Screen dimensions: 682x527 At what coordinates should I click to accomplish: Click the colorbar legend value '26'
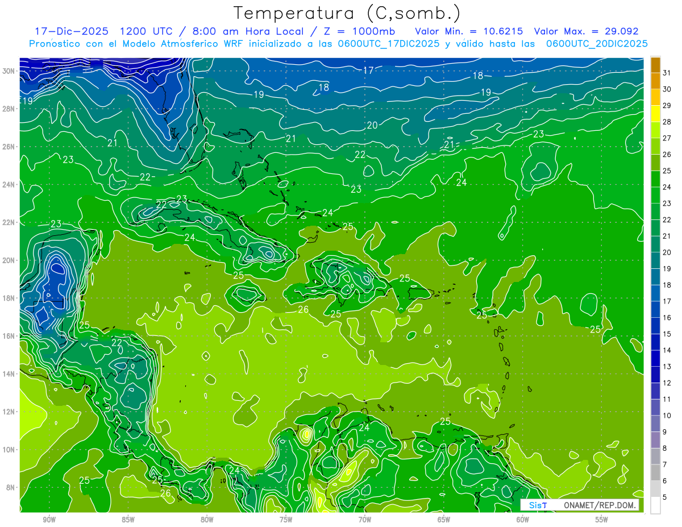click(x=667, y=155)
